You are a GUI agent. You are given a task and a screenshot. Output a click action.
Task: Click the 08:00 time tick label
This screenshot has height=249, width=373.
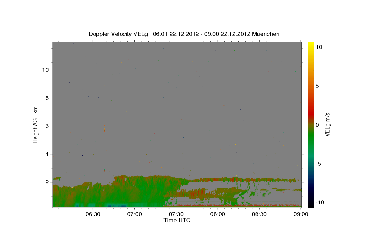pos(218,214)
